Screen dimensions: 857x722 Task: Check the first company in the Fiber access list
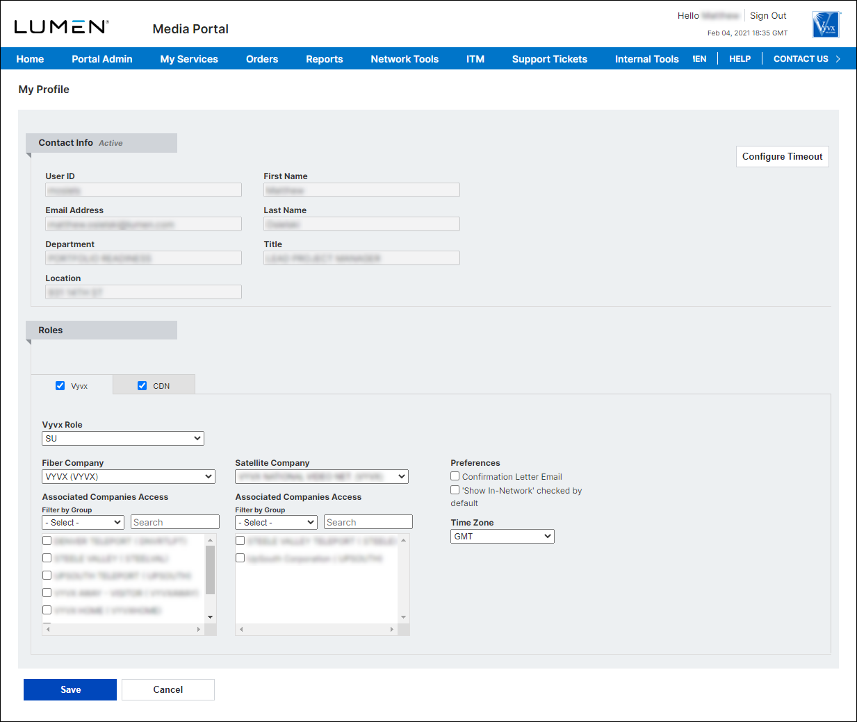point(47,541)
